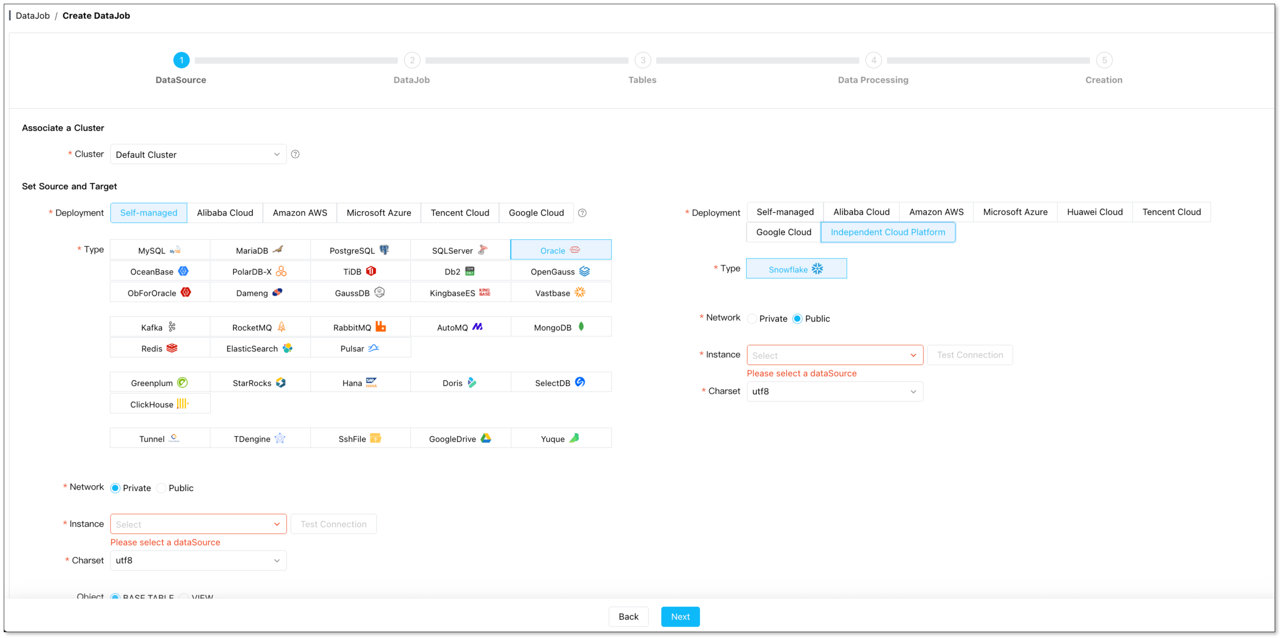
Task: Select GaussDB type
Action: click(360, 293)
